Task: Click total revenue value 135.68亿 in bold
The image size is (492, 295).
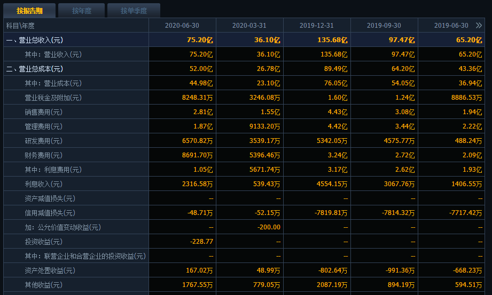Action: click(x=332, y=40)
